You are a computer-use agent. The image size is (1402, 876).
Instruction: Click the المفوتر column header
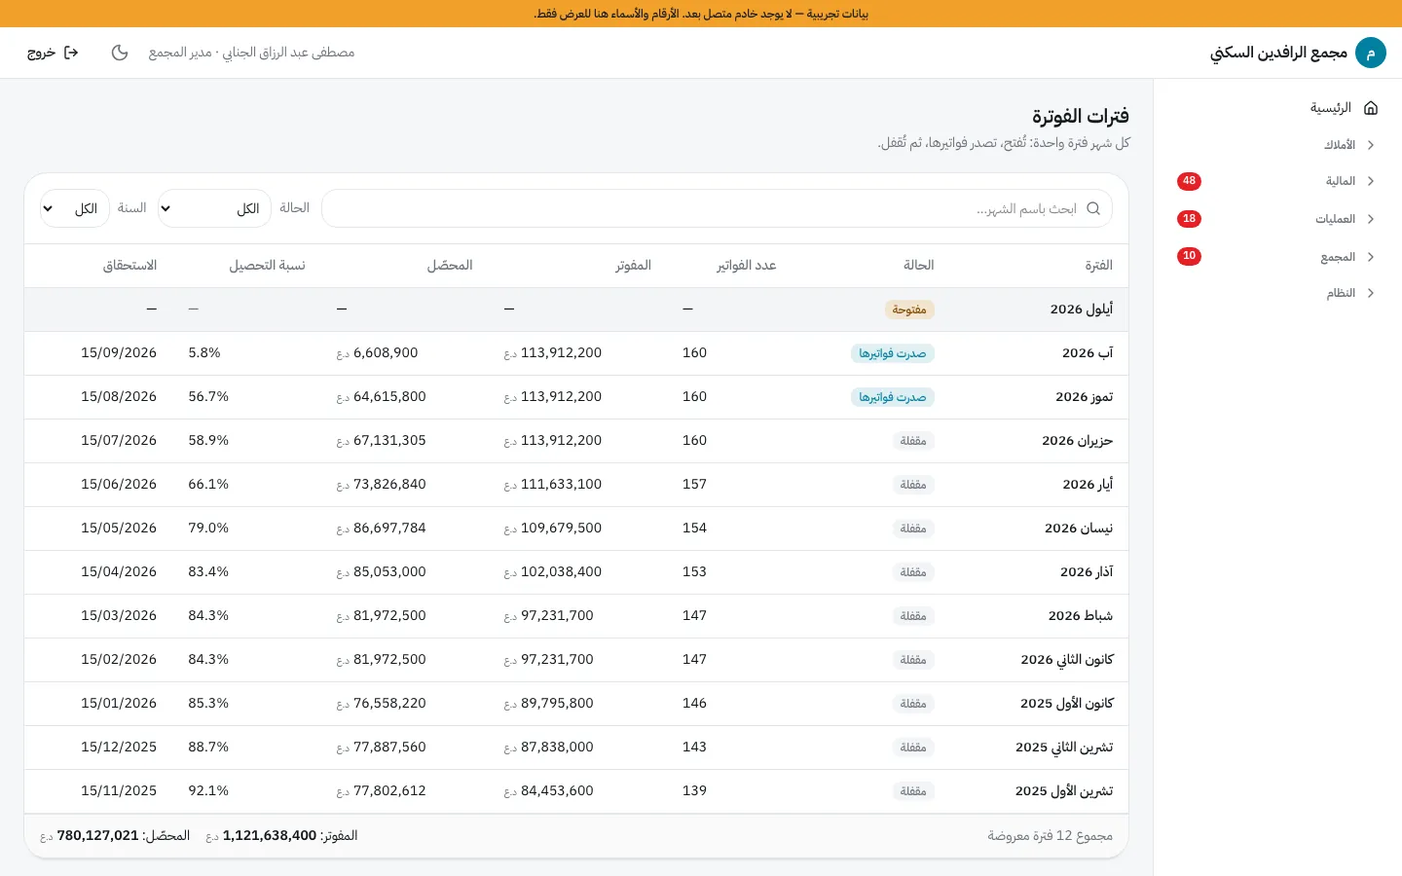click(x=633, y=266)
